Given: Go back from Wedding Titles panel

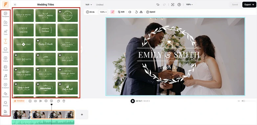Looking at the screenshot, I should (x=15, y=5).
